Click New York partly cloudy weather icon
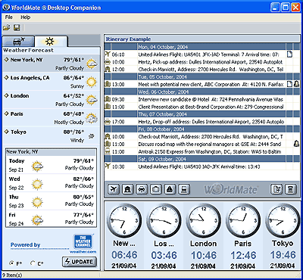 (x=92, y=64)
